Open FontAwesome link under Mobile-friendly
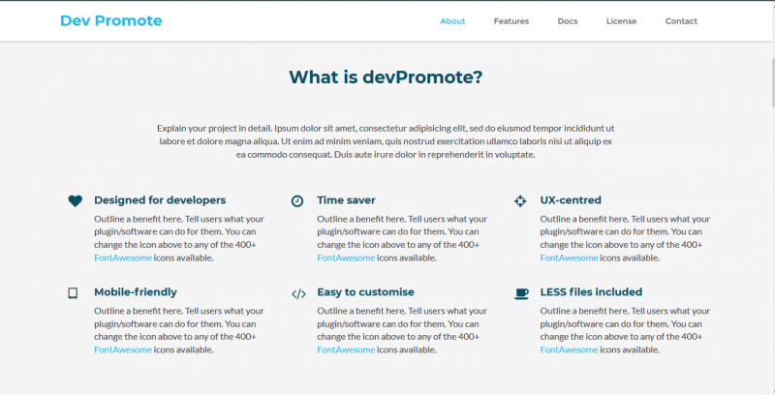Screen dimensions: 775x395 [123, 349]
